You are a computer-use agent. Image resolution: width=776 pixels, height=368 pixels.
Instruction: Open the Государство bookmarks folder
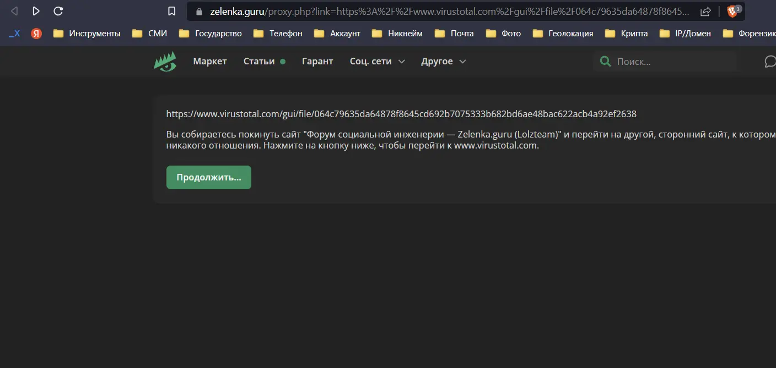pyautogui.click(x=211, y=34)
